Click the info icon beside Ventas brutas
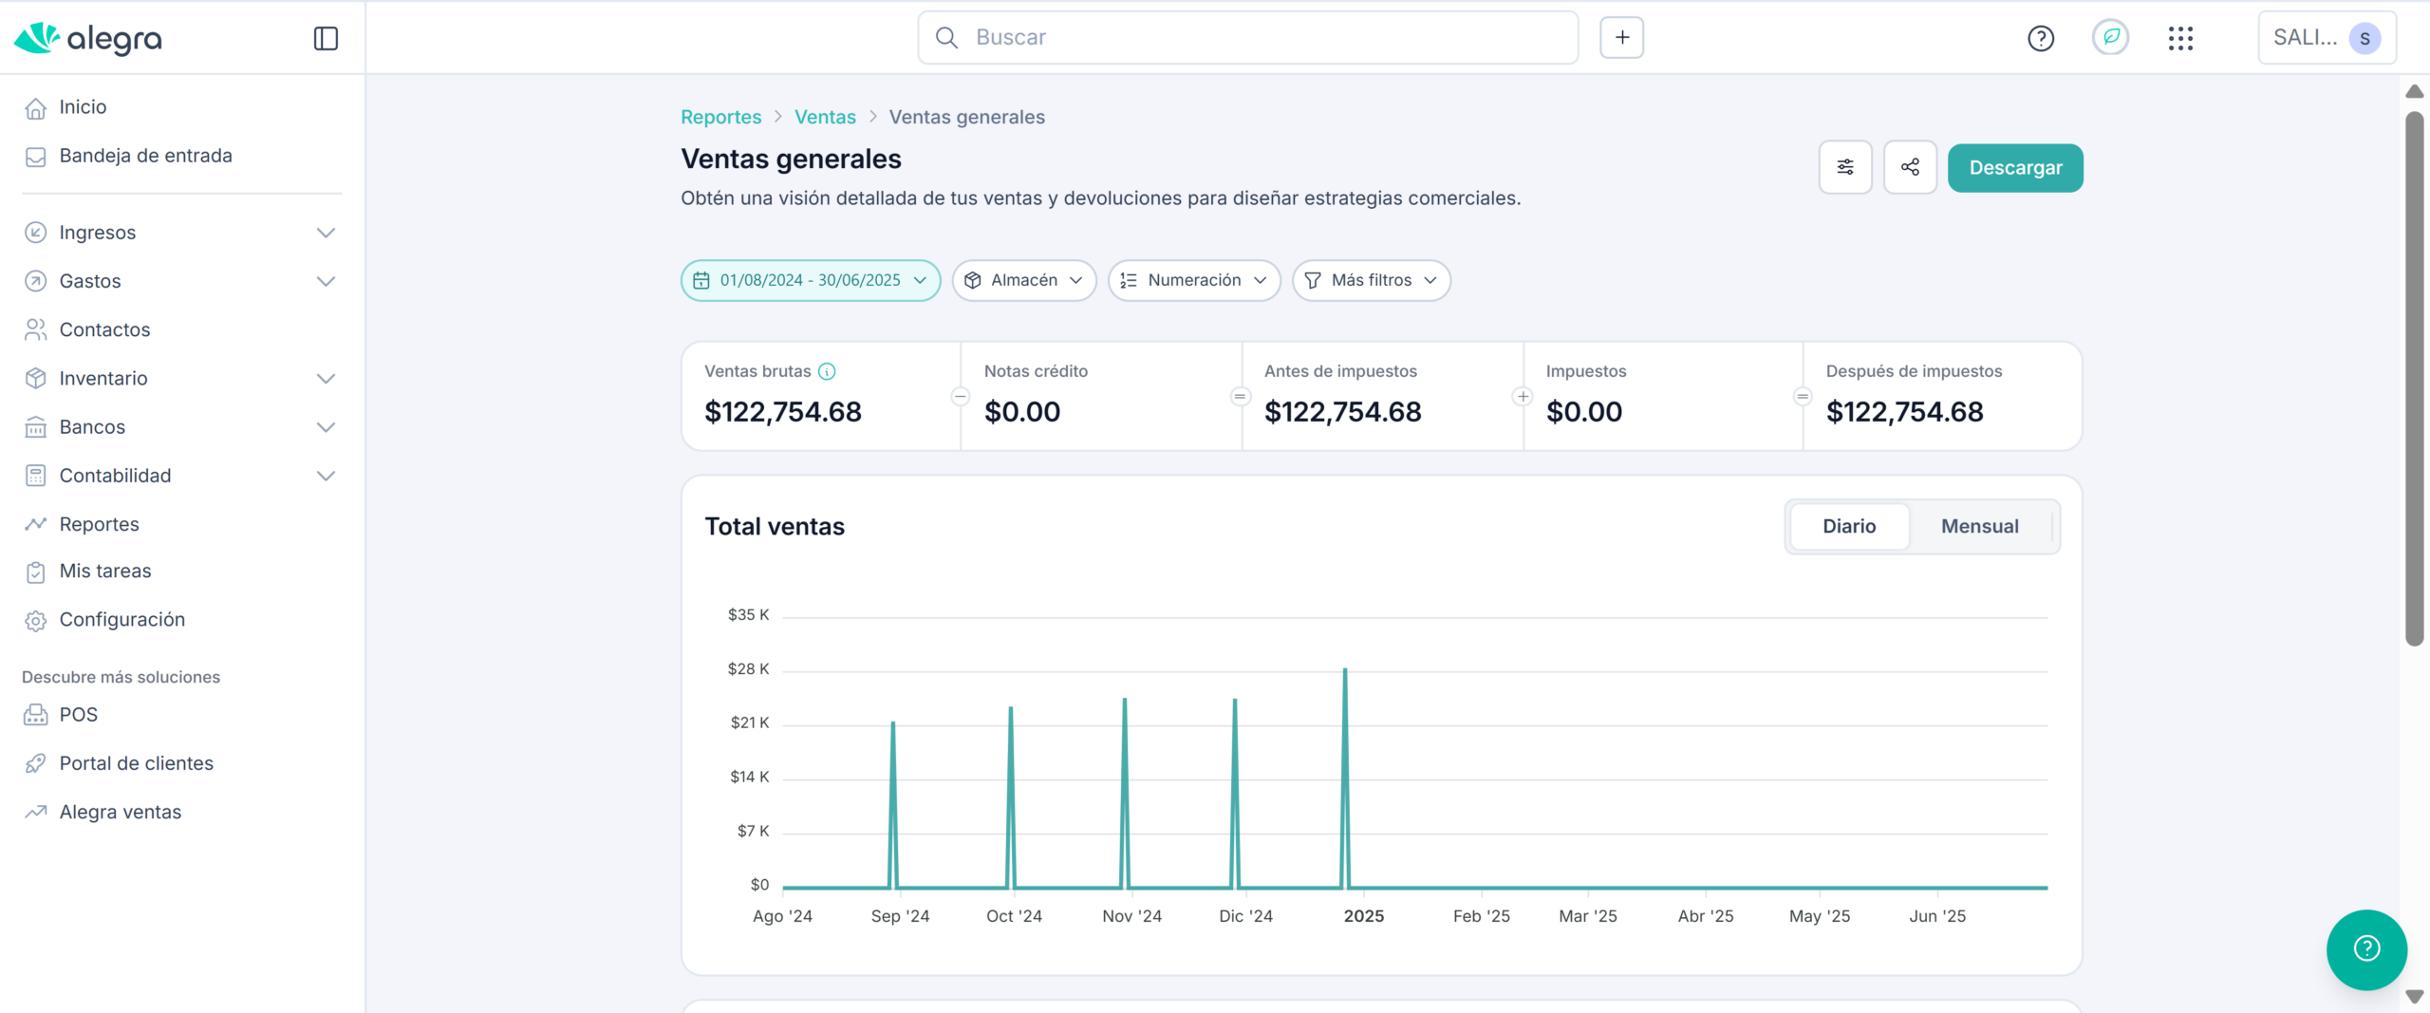The image size is (2430, 1013). [827, 371]
